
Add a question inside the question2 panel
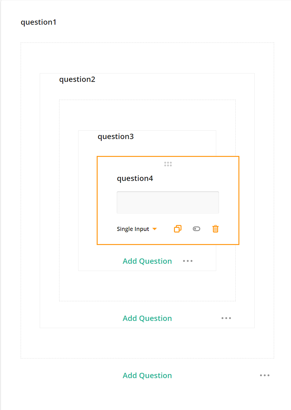pyautogui.click(x=147, y=318)
